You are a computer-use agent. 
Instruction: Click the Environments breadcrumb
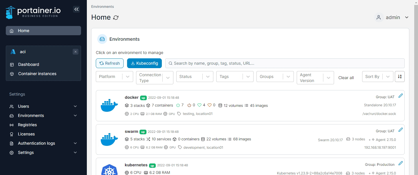tap(102, 7)
